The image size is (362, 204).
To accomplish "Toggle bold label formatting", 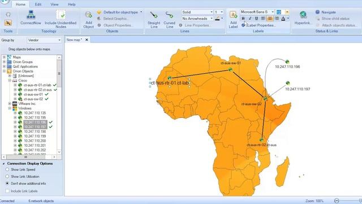I will 243,18.
